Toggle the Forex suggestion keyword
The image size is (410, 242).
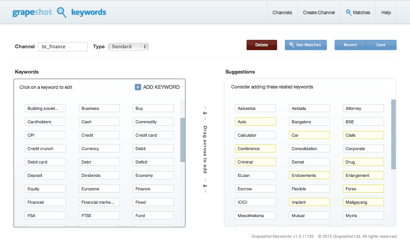point(363,188)
